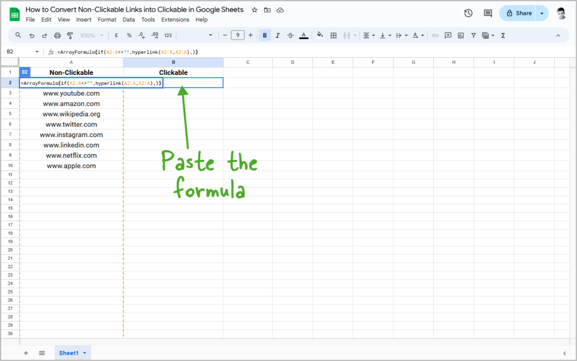Image resolution: width=577 pixels, height=361 pixels.
Task: Undo the last action
Action: tap(32, 35)
